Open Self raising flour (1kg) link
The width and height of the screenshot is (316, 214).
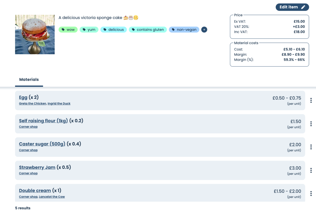pos(43,121)
